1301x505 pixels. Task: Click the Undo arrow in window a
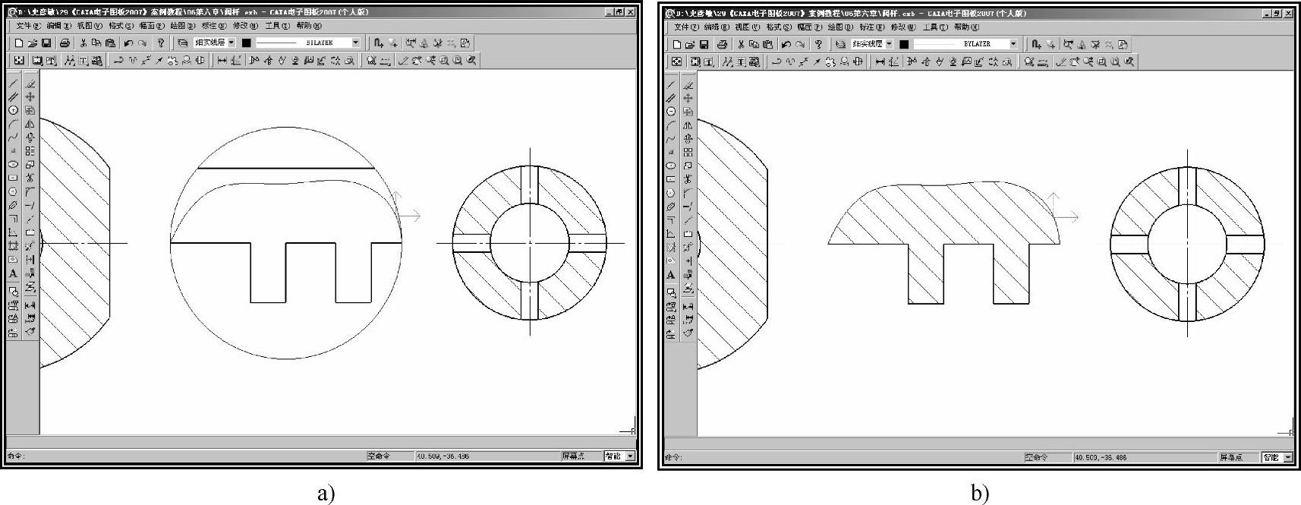pos(128,43)
